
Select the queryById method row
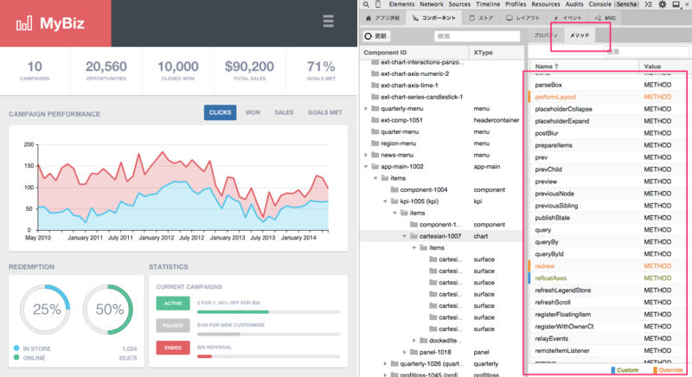(x=607, y=254)
